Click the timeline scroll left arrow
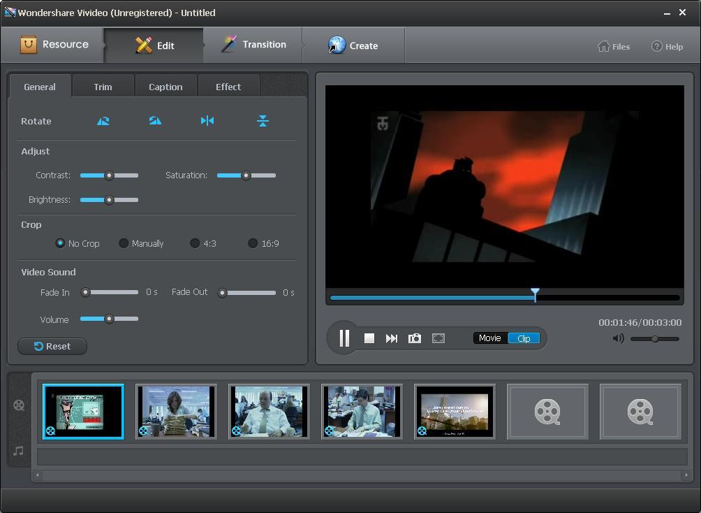This screenshot has height=513, width=701. [x=37, y=475]
